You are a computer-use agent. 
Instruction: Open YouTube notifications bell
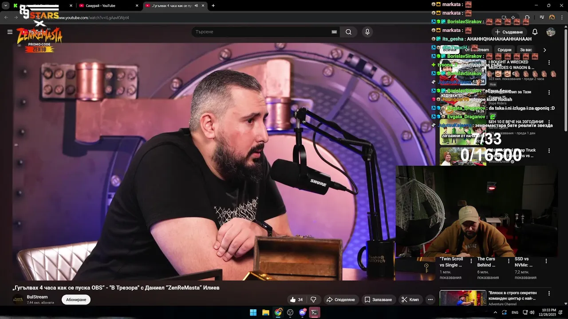[x=535, y=32]
